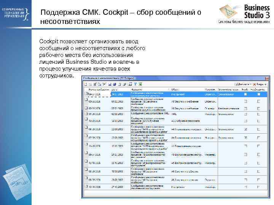Uncheck the ticked checkbox in row dated 22.03.2008

tap(245, 138)
